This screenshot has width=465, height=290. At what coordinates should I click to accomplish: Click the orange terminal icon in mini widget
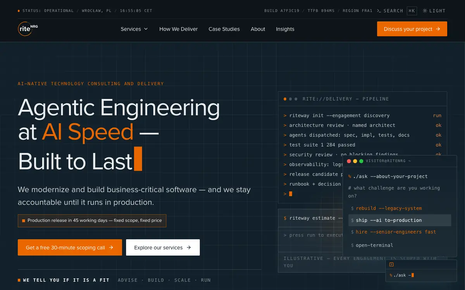pyautogui.click(x=391, y=264)
